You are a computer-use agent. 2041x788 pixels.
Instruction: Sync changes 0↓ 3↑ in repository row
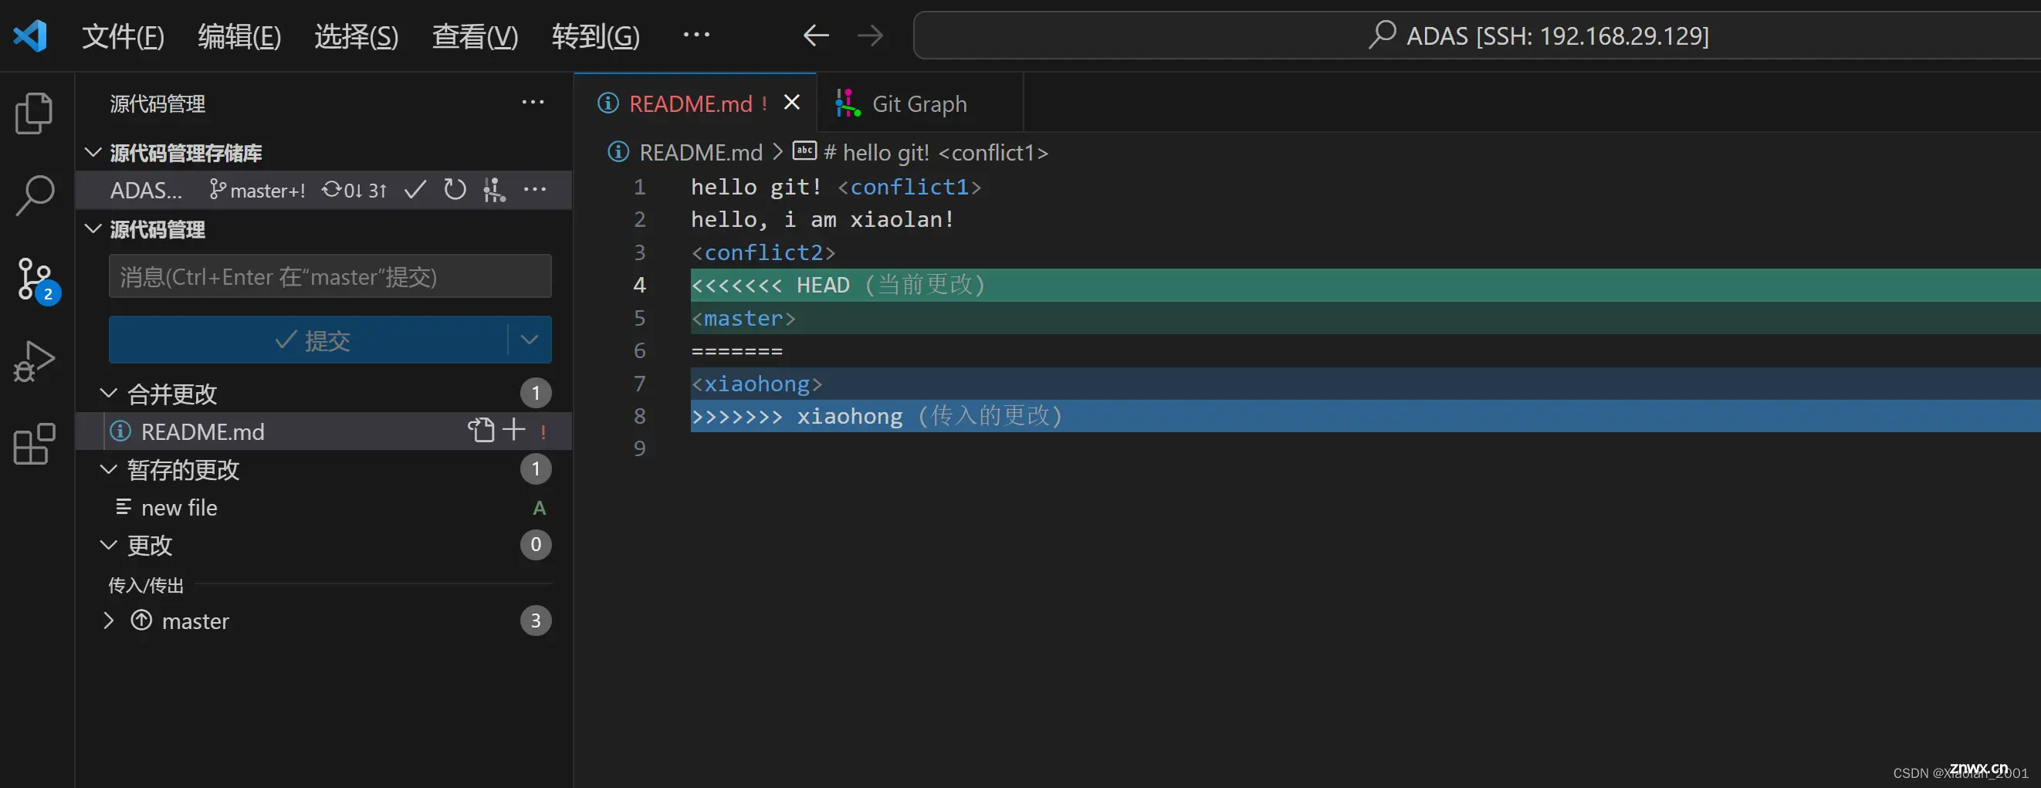point(354,190)
